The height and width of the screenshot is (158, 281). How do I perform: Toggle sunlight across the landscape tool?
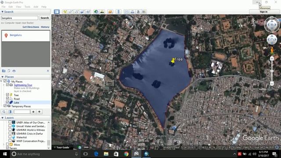tap(102, 12)
